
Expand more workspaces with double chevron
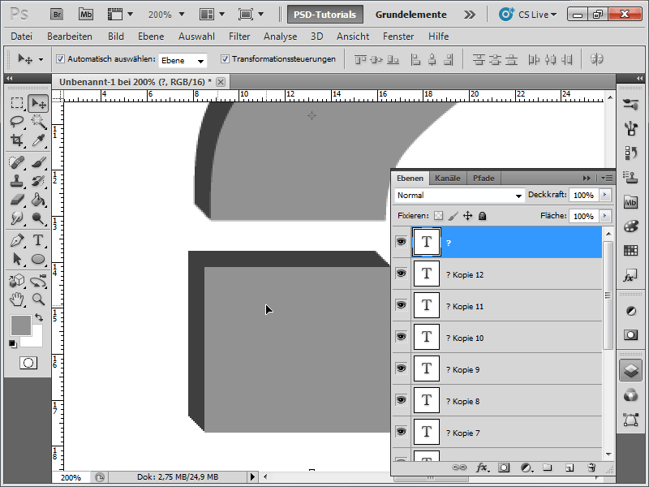(470, 15)
